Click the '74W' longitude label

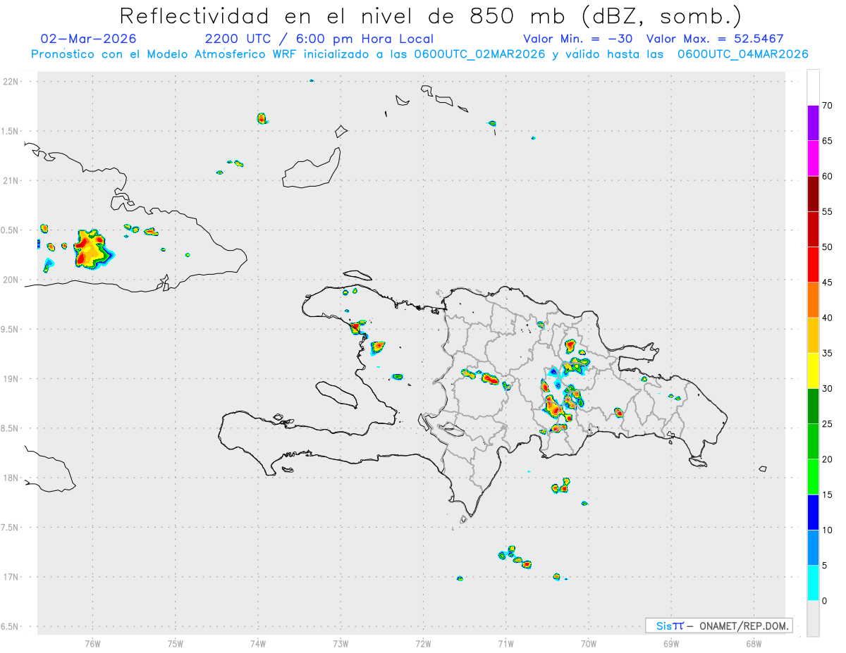click(x=258, y=644)
